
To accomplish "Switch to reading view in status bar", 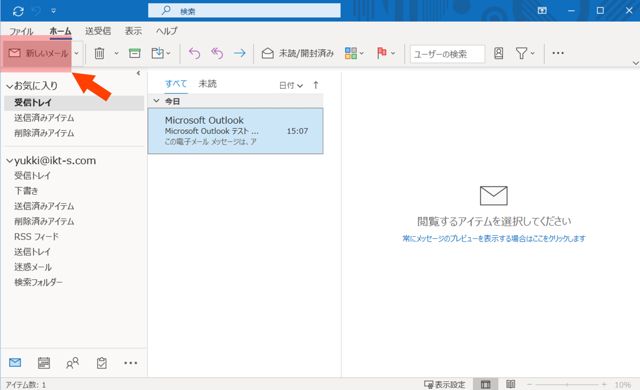I will click(511, 384).
